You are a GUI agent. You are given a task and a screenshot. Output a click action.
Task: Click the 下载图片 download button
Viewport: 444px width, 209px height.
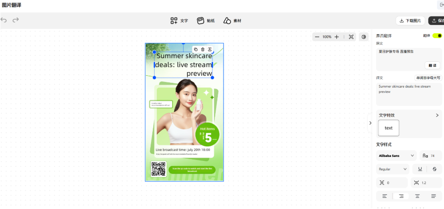coord(409,21)
